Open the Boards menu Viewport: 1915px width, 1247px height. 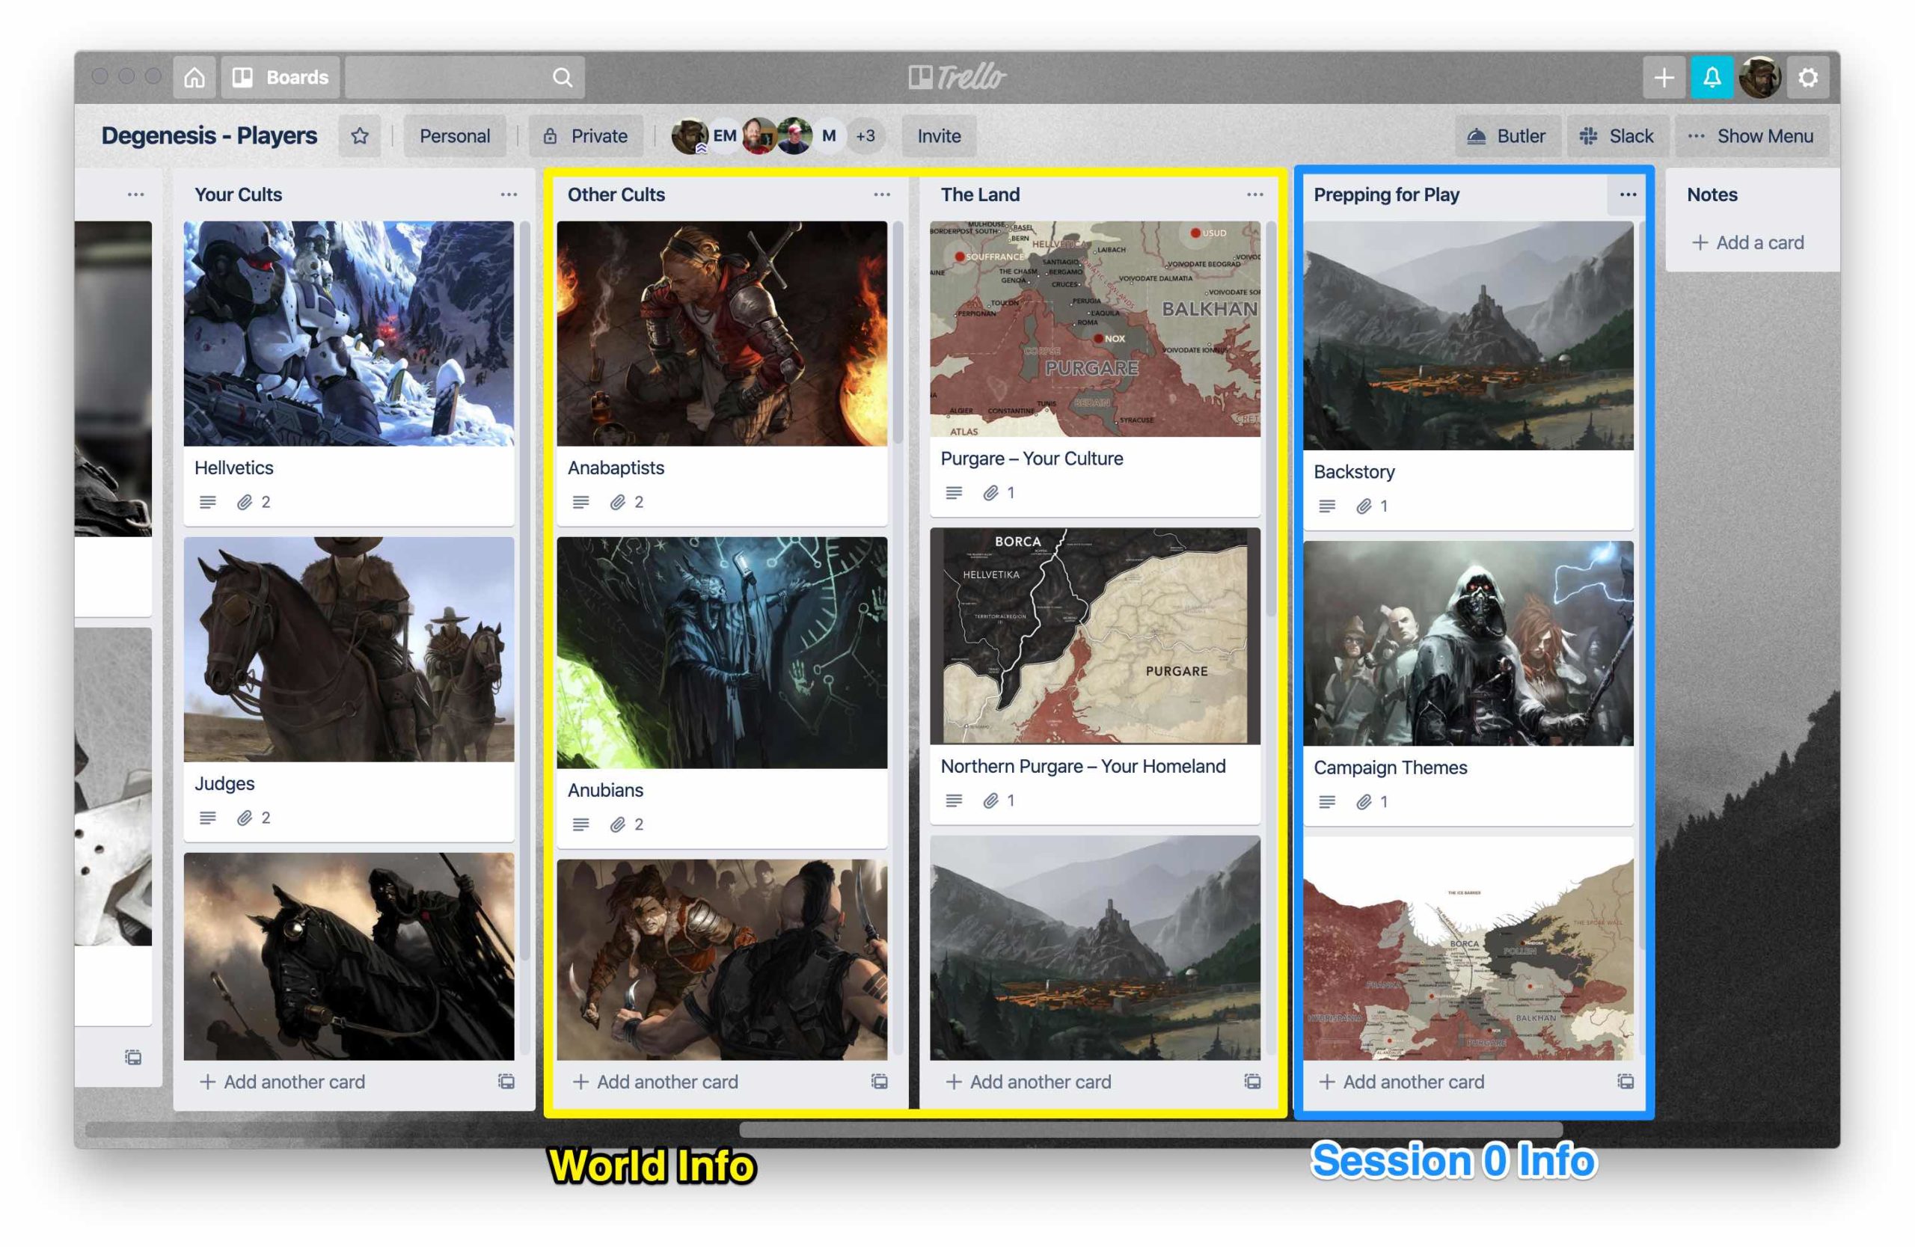281,77
